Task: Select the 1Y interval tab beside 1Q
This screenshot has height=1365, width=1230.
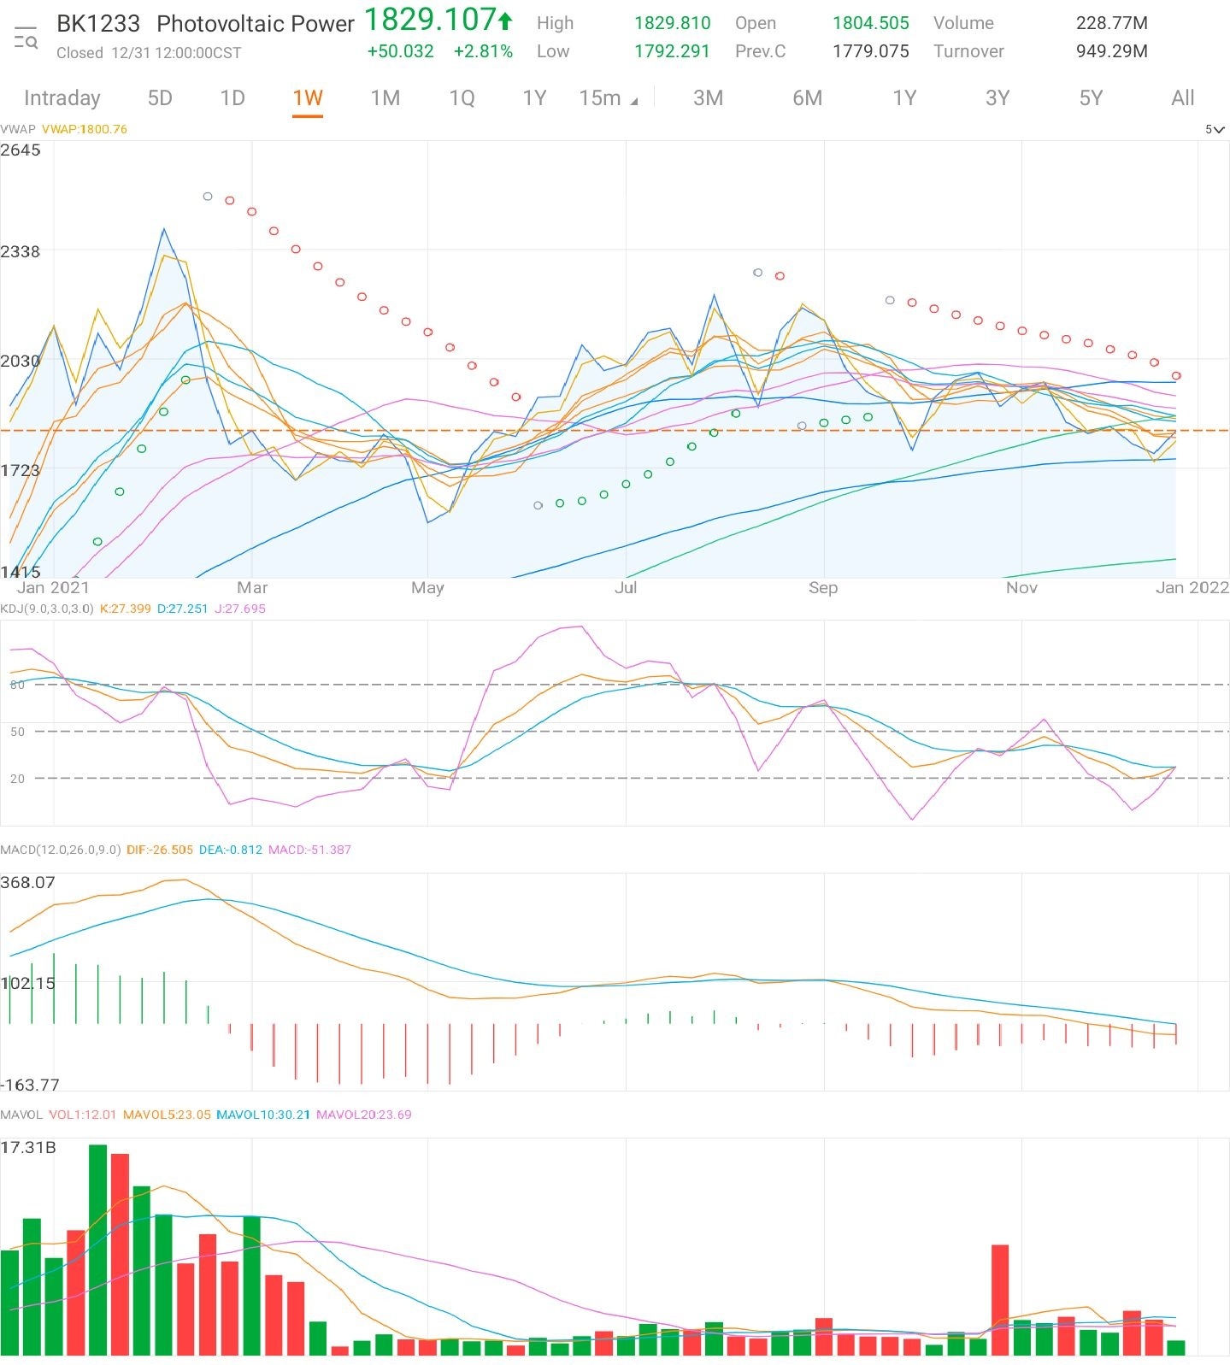Action: (534, 98)
